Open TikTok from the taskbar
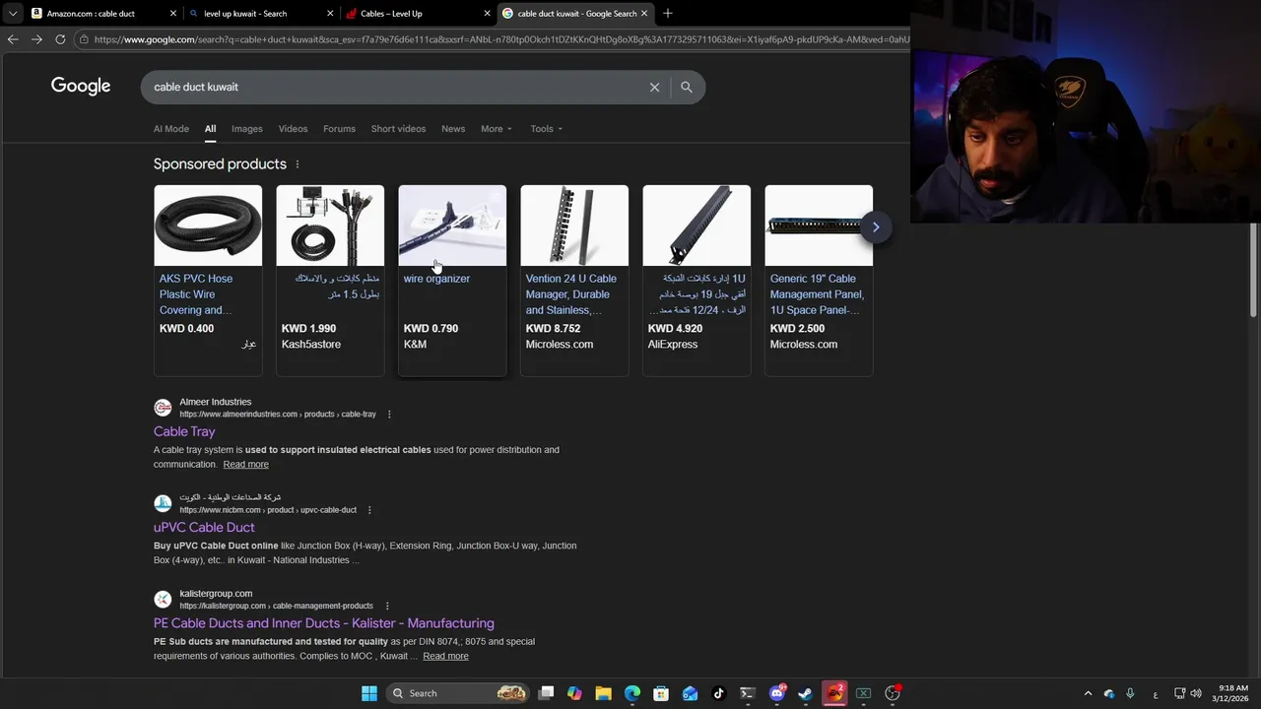This screenshot has height=709, width=1261. click(x=718, y=693)
